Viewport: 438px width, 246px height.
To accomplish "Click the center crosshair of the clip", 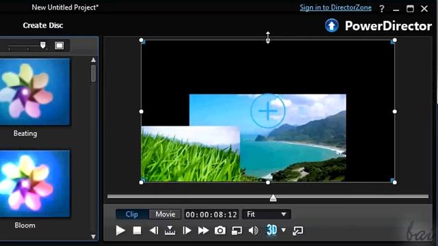I will click(268, 111).
